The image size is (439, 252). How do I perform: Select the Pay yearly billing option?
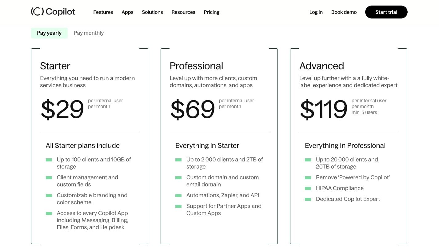(49, 33)
